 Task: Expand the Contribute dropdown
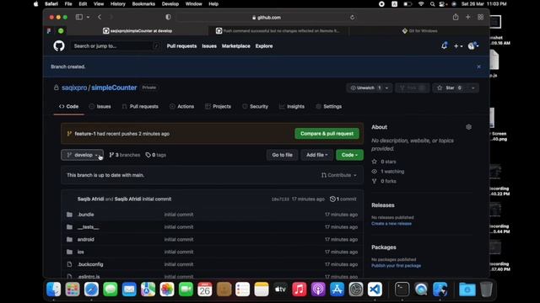[x=339, y=175]
